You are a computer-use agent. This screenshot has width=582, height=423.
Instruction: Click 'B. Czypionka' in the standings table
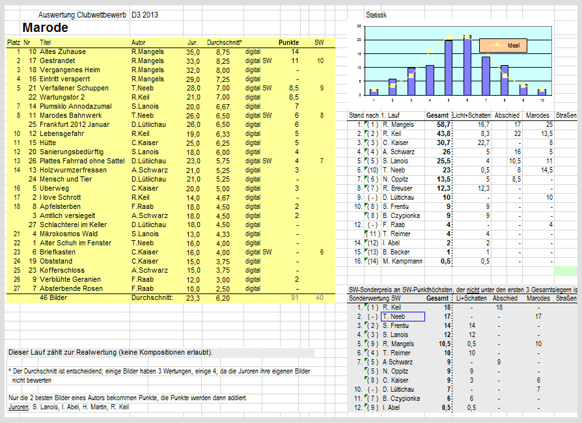401,215
